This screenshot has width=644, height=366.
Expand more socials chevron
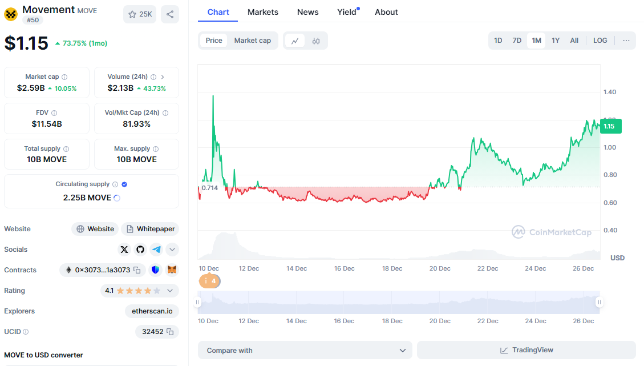(x=172, y=249)
